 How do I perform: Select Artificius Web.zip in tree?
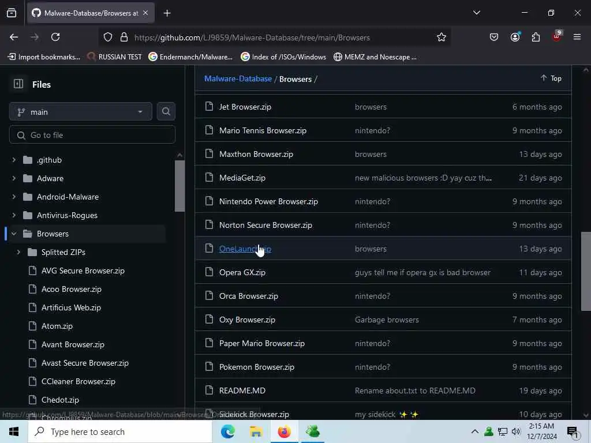pos(71,307)
